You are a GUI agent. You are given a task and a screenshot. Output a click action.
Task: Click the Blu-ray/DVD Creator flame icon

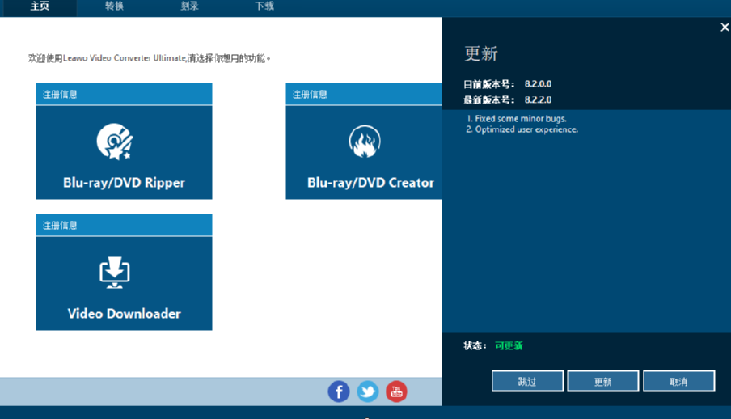[365, 142]
